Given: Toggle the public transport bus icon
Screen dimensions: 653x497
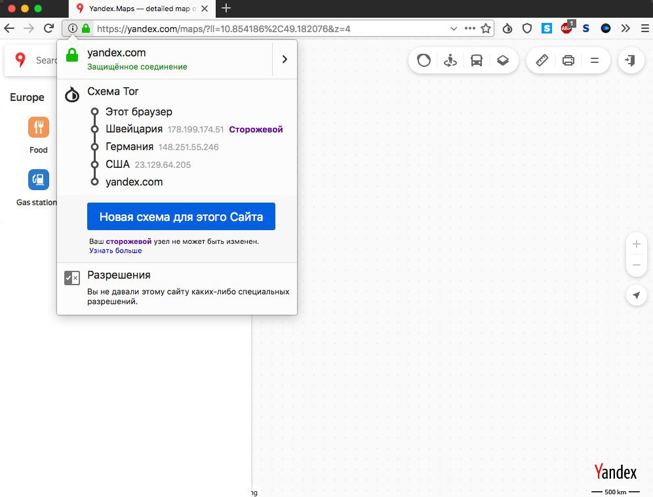Looking at the screenshot, I should [x=477, y=60].
